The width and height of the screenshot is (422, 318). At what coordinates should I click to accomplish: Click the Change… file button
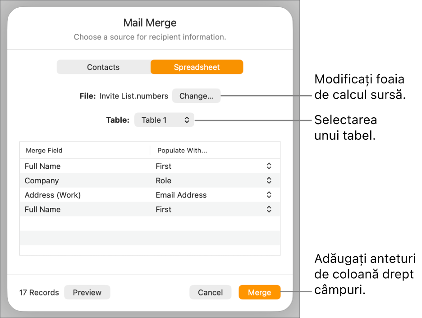(196, 96)
